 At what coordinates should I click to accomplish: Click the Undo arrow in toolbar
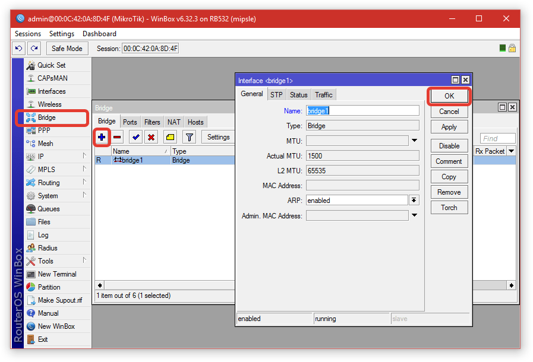click(19, 49)
